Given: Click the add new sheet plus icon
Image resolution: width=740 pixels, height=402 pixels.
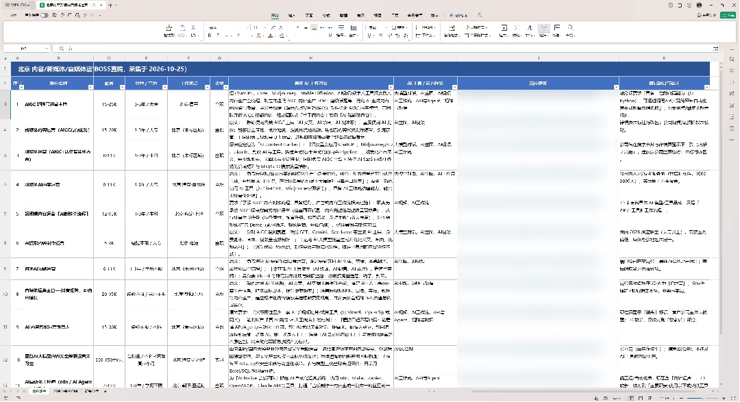Looking at the screenshot, I should [106, 391].
